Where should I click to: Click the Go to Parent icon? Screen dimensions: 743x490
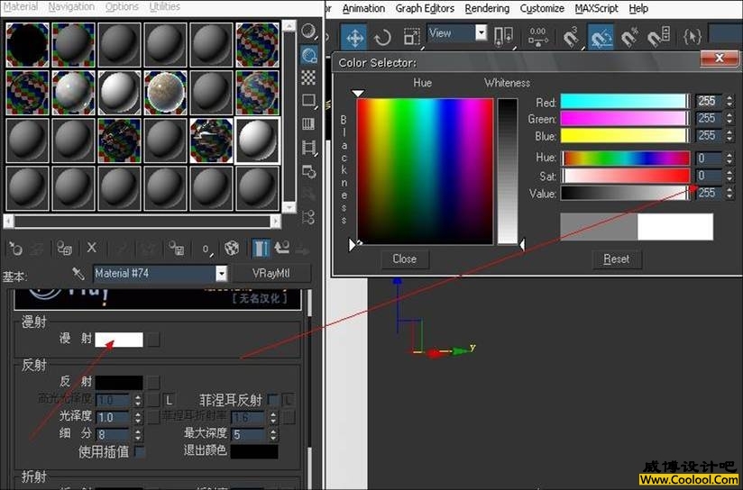[x=282, y=248]
